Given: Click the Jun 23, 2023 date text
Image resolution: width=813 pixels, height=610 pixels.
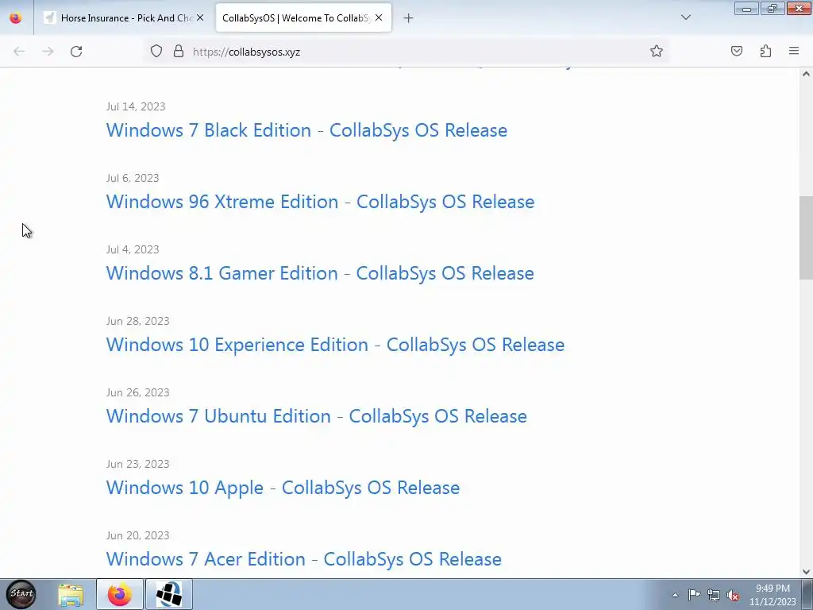Looking at the screenshot, I should tap(137, 464).
